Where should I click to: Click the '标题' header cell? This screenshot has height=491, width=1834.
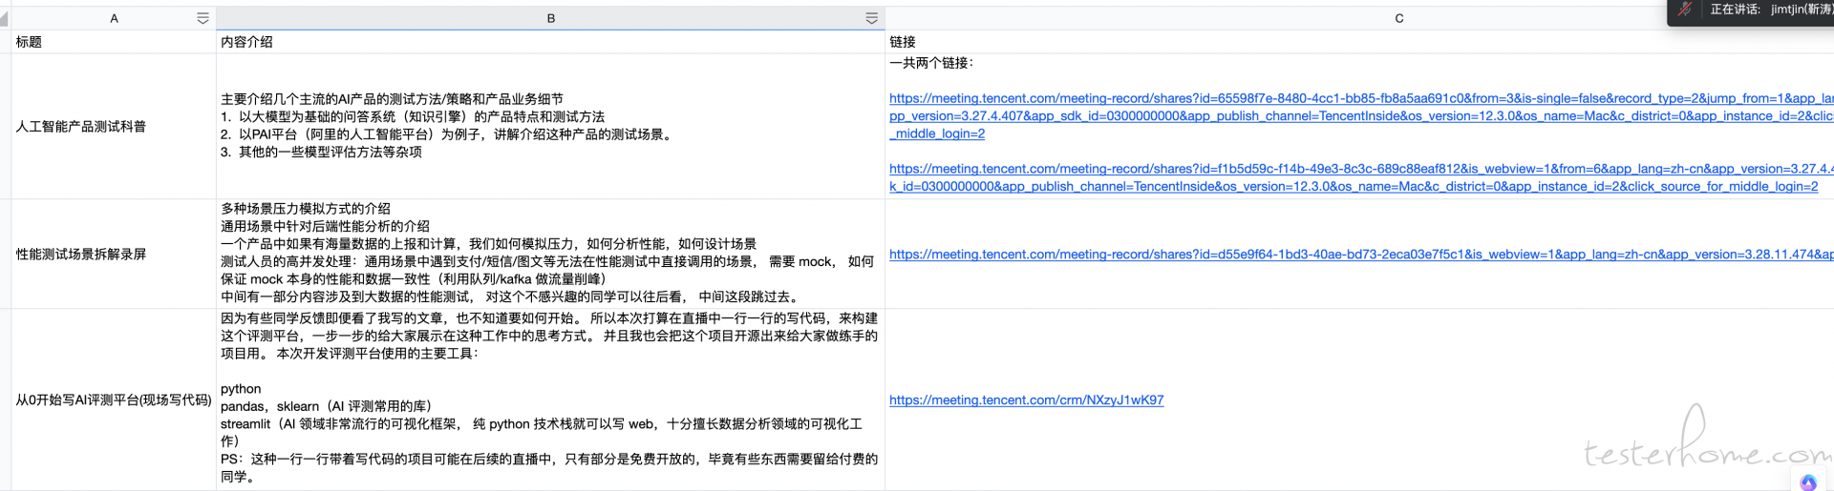point(114,42)
